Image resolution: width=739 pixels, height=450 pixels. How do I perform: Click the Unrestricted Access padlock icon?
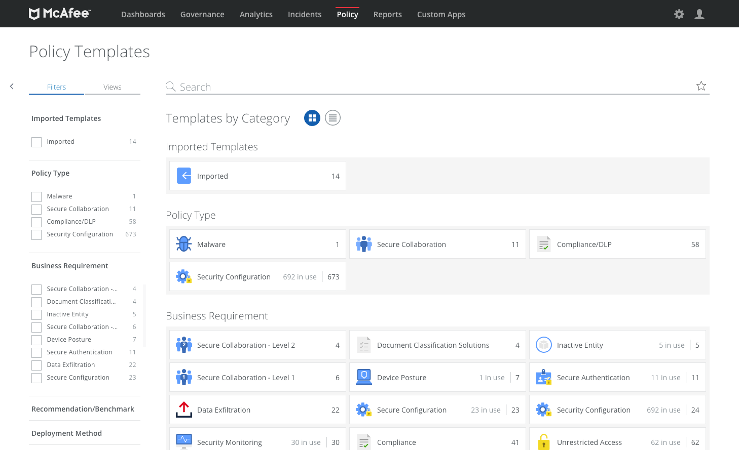click(543, 441)
